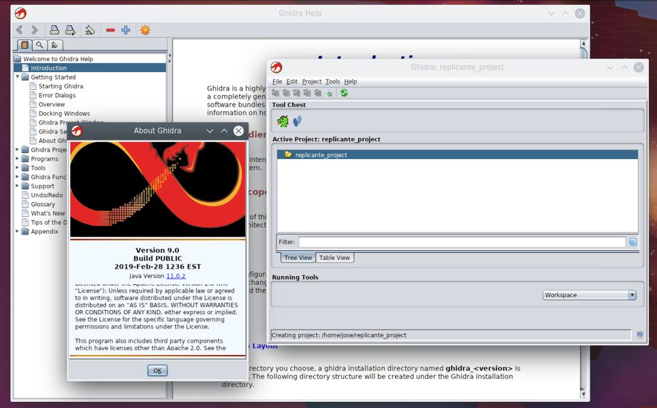This screenshot has height=408, width=657.
Task: Click OK in About Ghidra dialog
Action: tap(157, 371)
